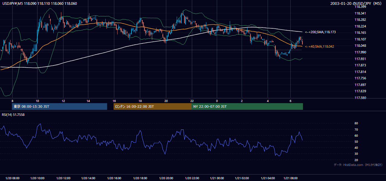Click the RSI(14) 51.7558 indicator label
The height and width of the screenshot is (181, 386).
pos(13,115)
